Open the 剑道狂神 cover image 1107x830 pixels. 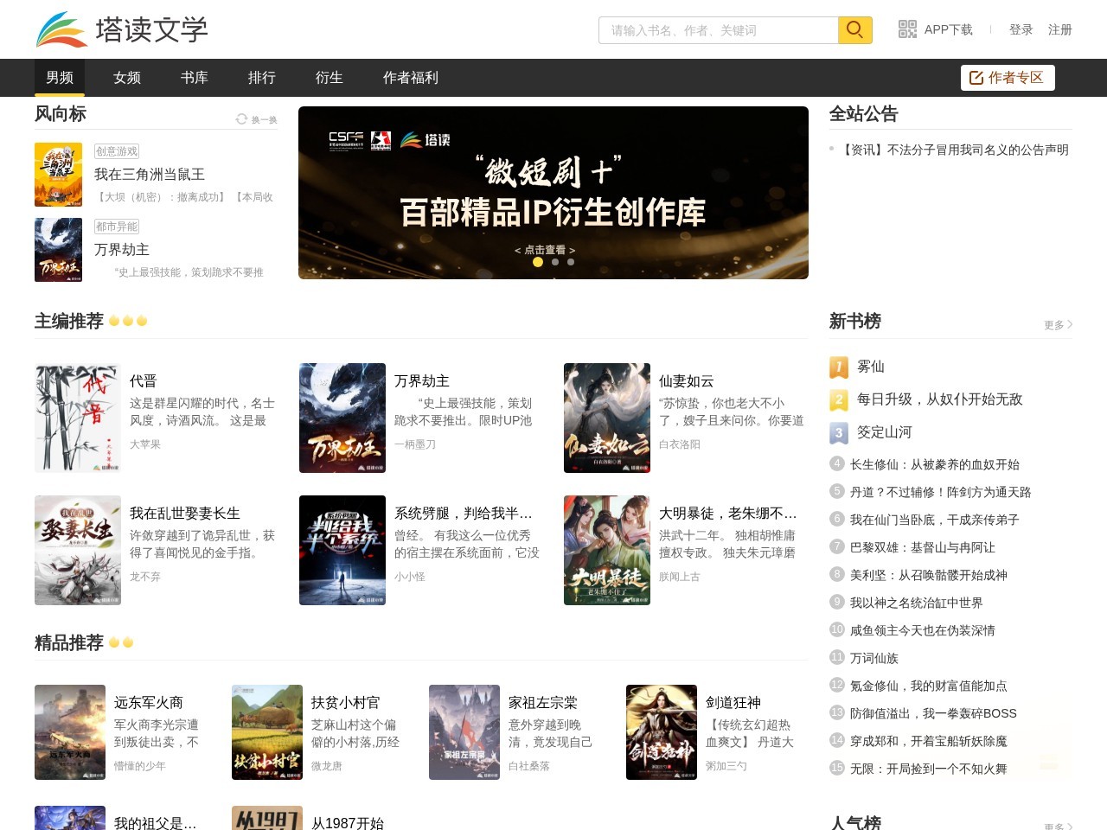662,732
